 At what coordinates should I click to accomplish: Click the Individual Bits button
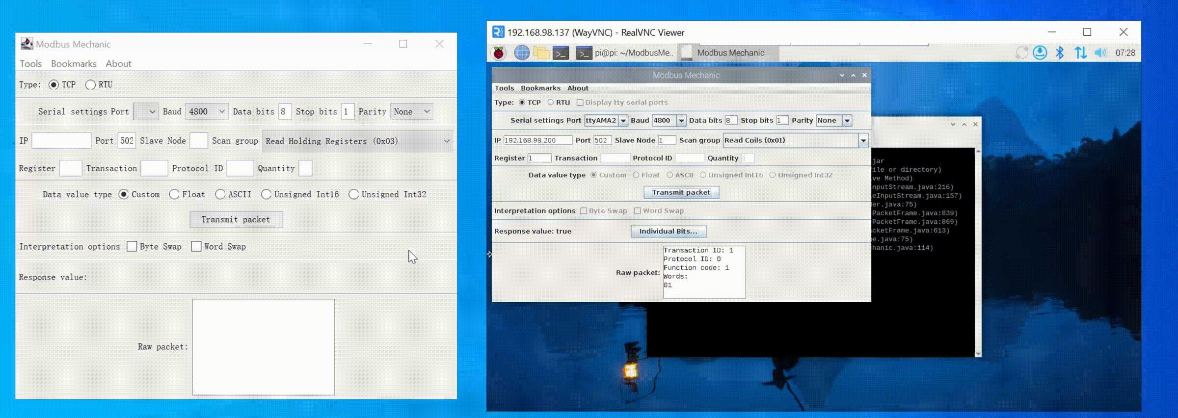(x=669, y=231)
